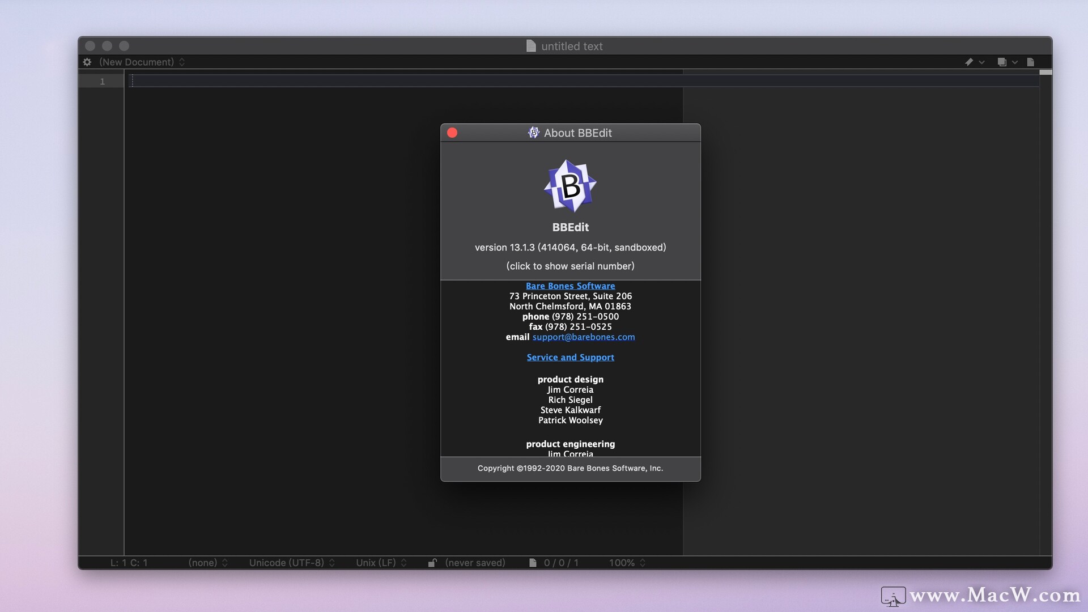
Task: Click the product engineering heading
Action: click(570, 444)
